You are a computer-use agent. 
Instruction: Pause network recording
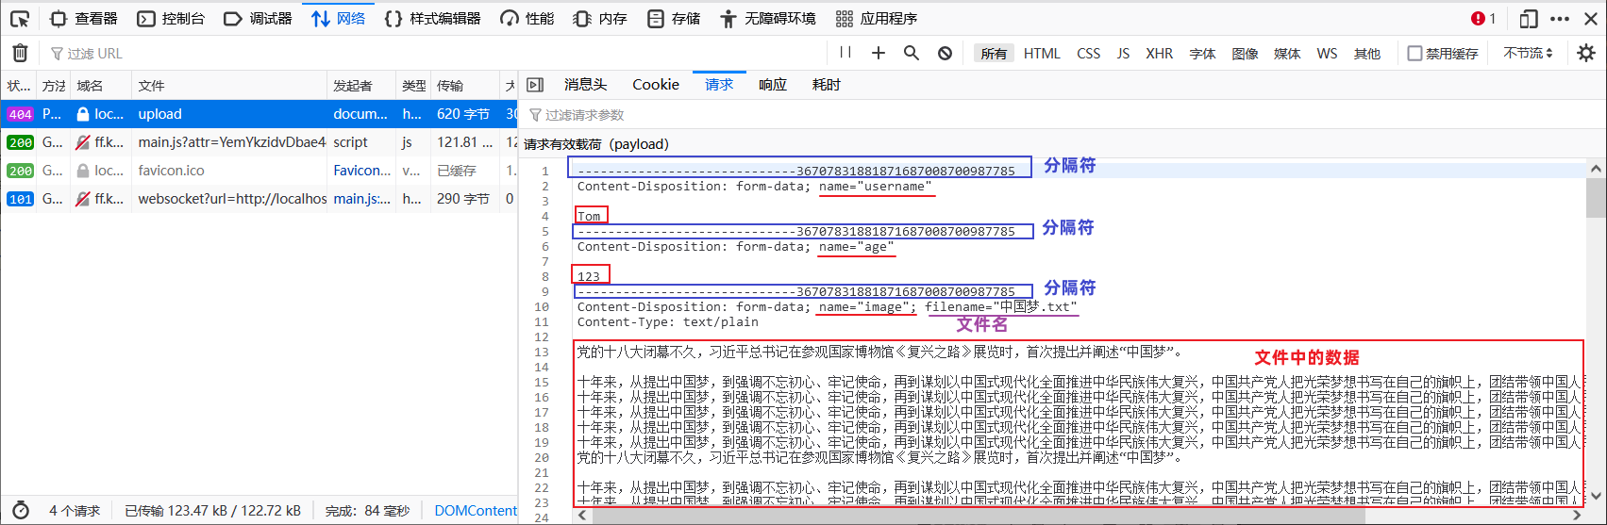pos(845,53)
